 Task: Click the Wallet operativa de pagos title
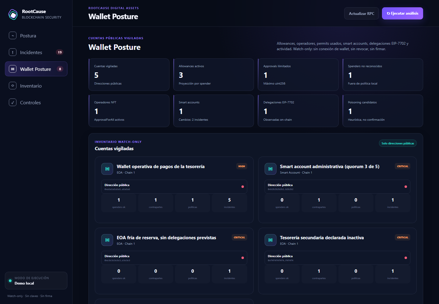tap(161, 167)
